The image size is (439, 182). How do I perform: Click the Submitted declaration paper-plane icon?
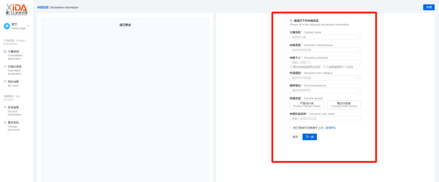(5, 67)
